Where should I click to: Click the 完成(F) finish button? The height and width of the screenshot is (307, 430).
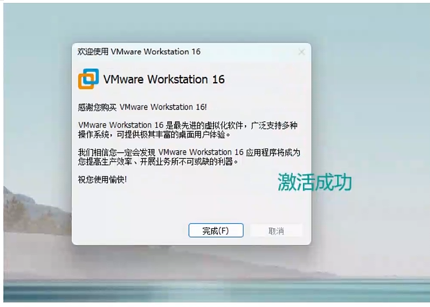point(216,230)
